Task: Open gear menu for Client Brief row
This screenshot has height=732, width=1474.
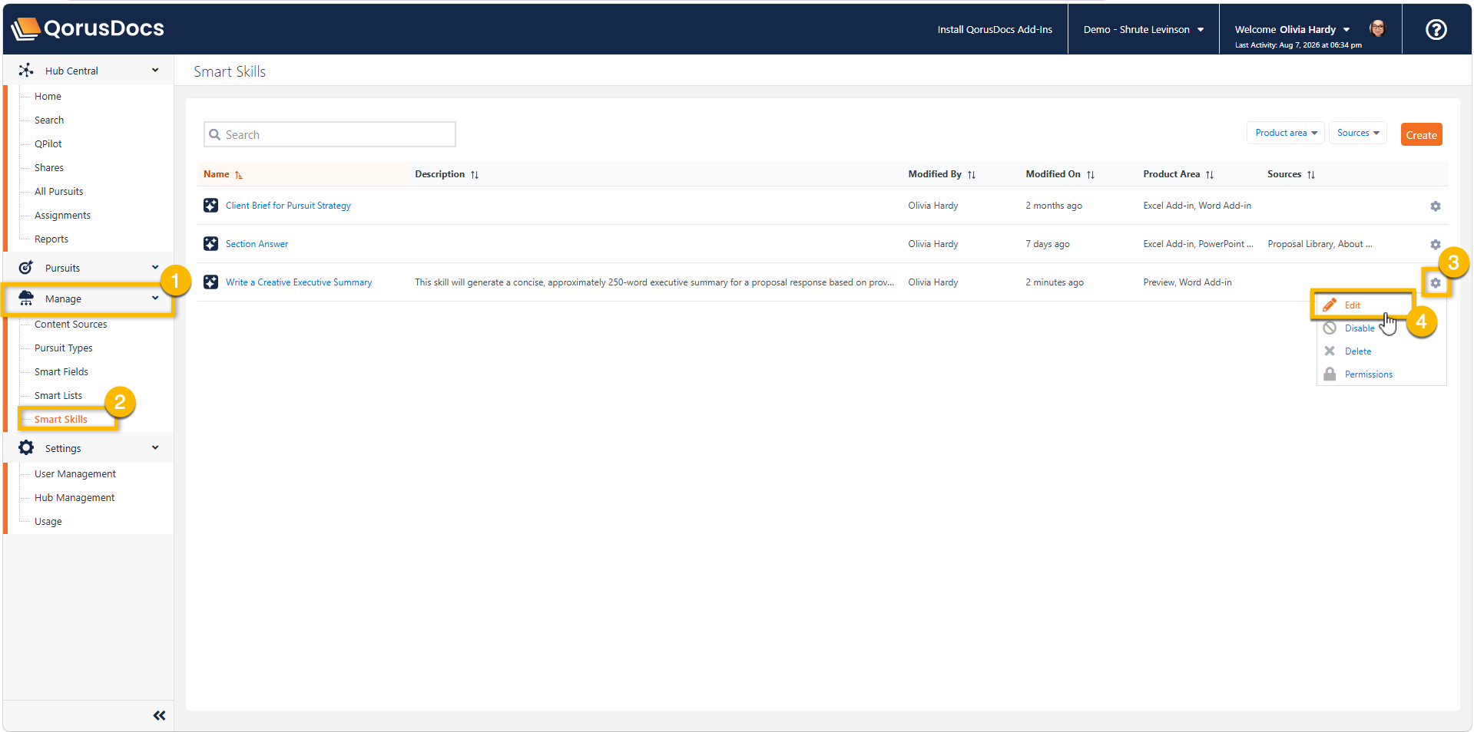Action: point(1435,206)
